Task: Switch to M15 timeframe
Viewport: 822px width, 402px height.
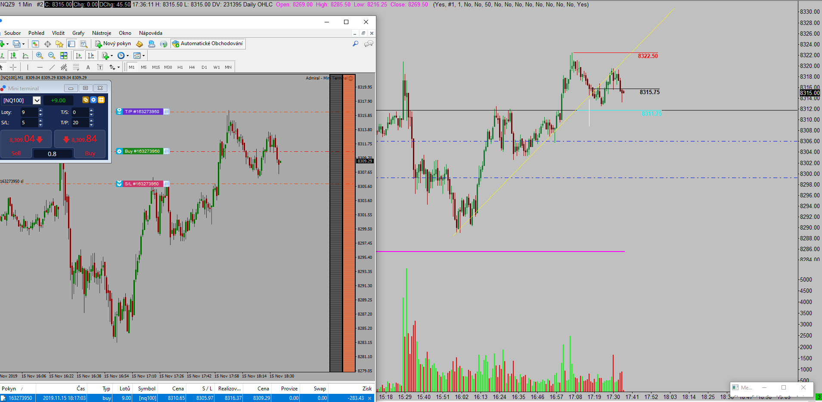Action: (156, 67)
